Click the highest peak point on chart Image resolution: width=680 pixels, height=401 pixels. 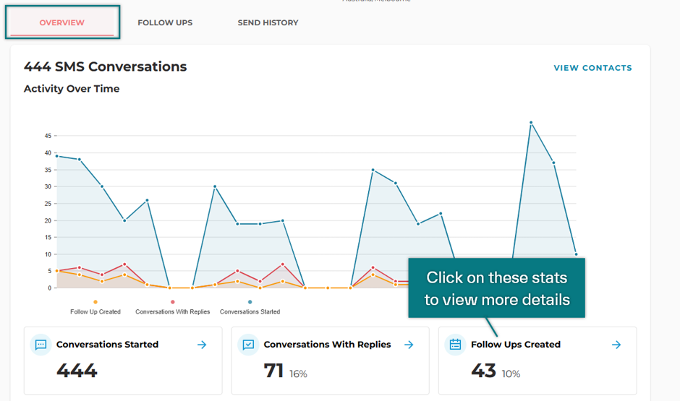(531, 123)
